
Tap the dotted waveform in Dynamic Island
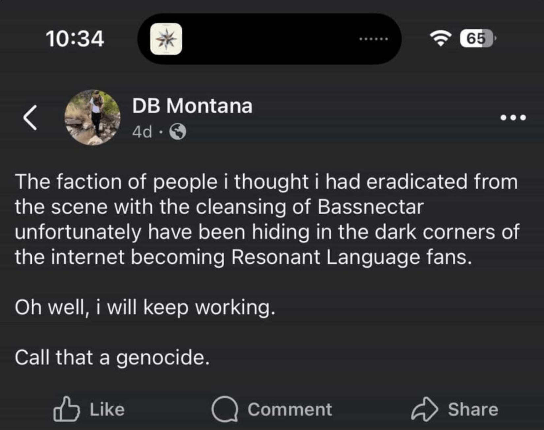click(x=374, y=39)
